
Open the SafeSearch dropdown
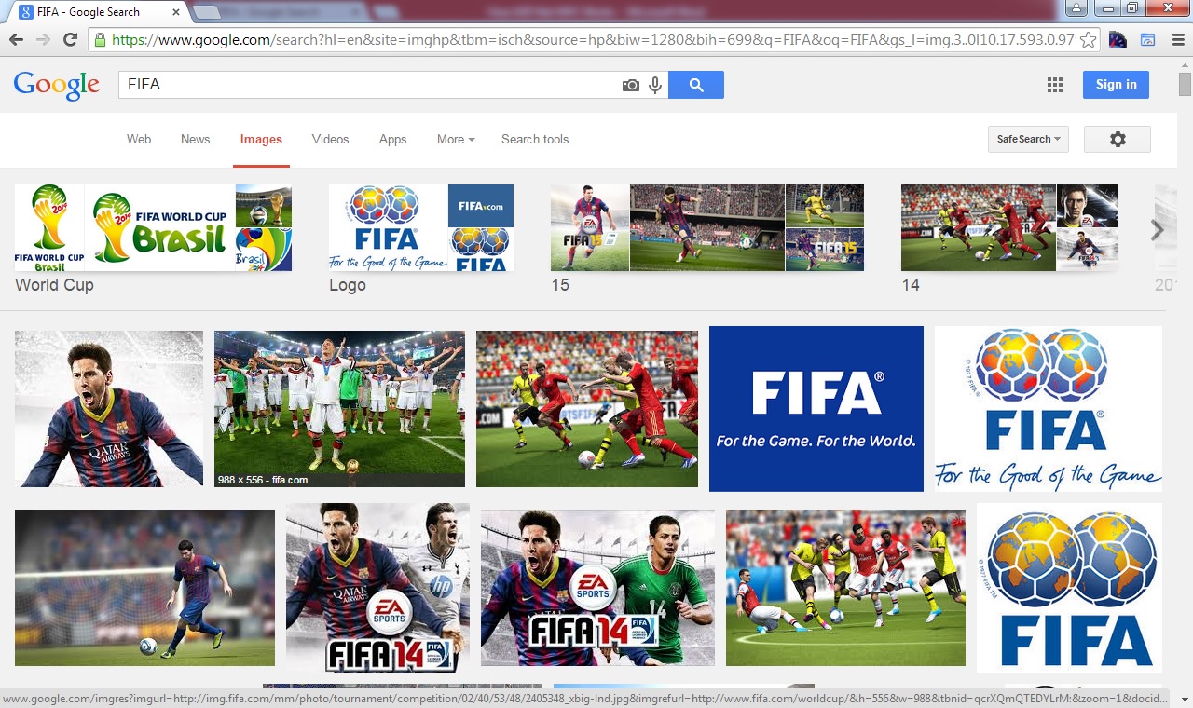(1028, 139)
